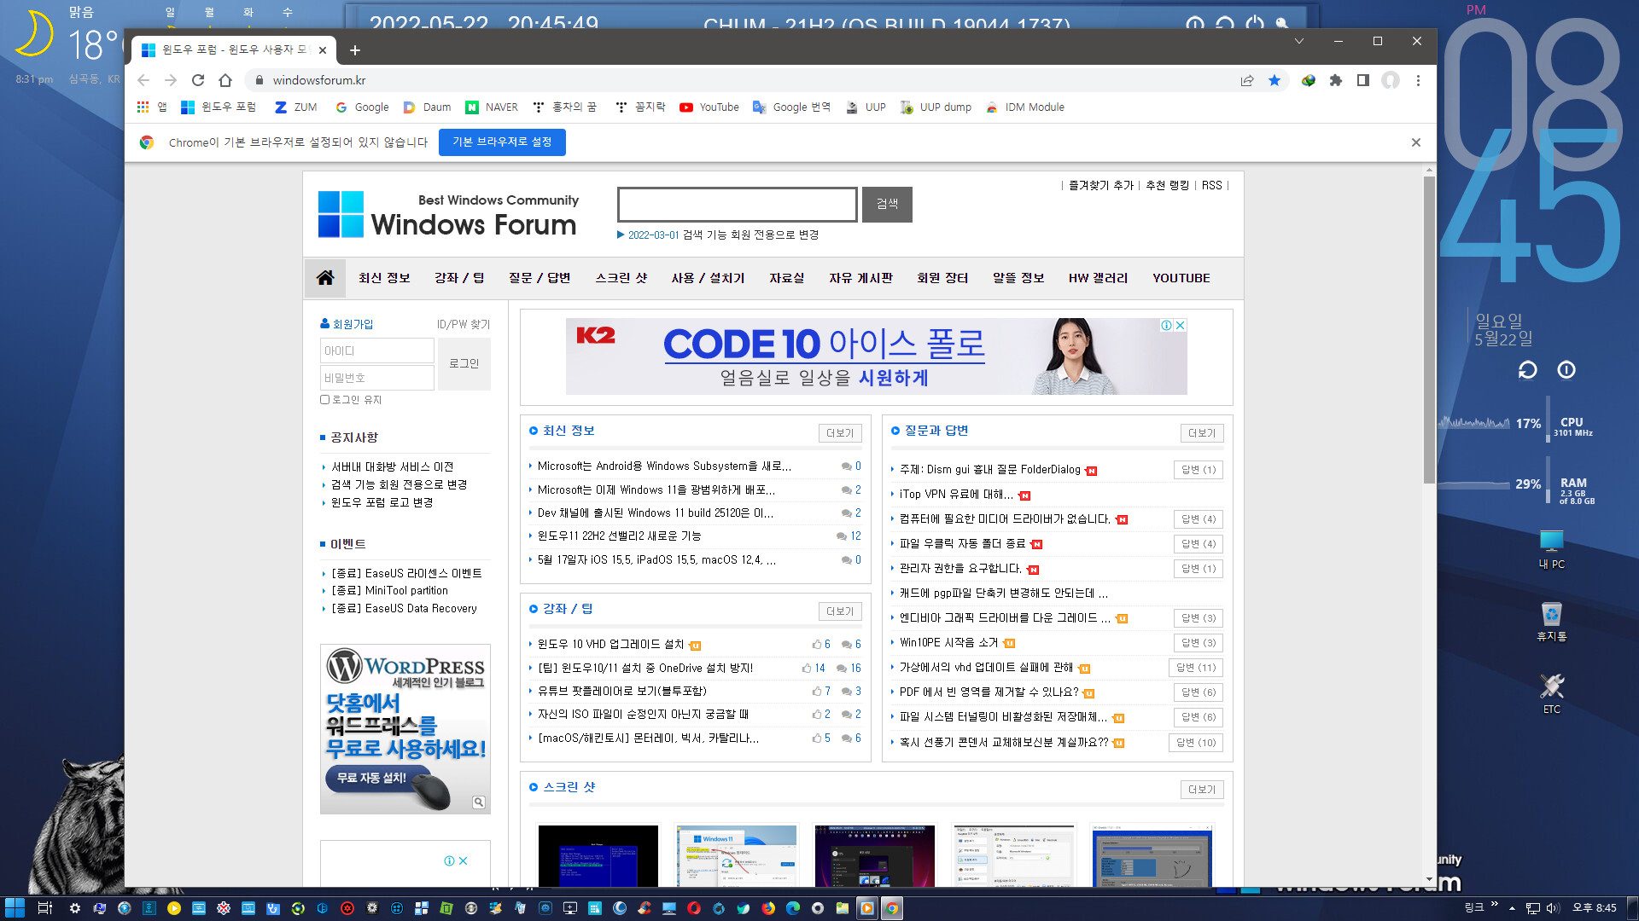
Task: Open post 윈도우11 22H2 선밸리2 새로운 기능
Action: [x=619, y=536]
